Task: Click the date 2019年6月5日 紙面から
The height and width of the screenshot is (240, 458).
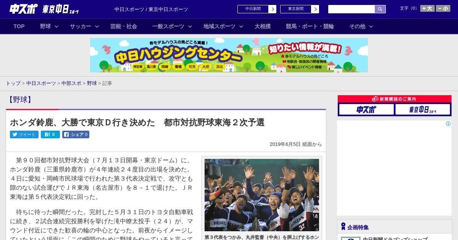Action: pyautogui.click(x=296, y=144)
